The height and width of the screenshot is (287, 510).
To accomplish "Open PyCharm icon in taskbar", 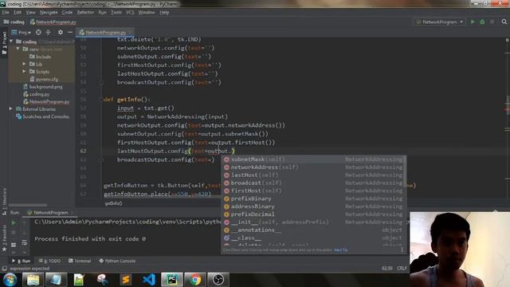I will pos(172,280).
